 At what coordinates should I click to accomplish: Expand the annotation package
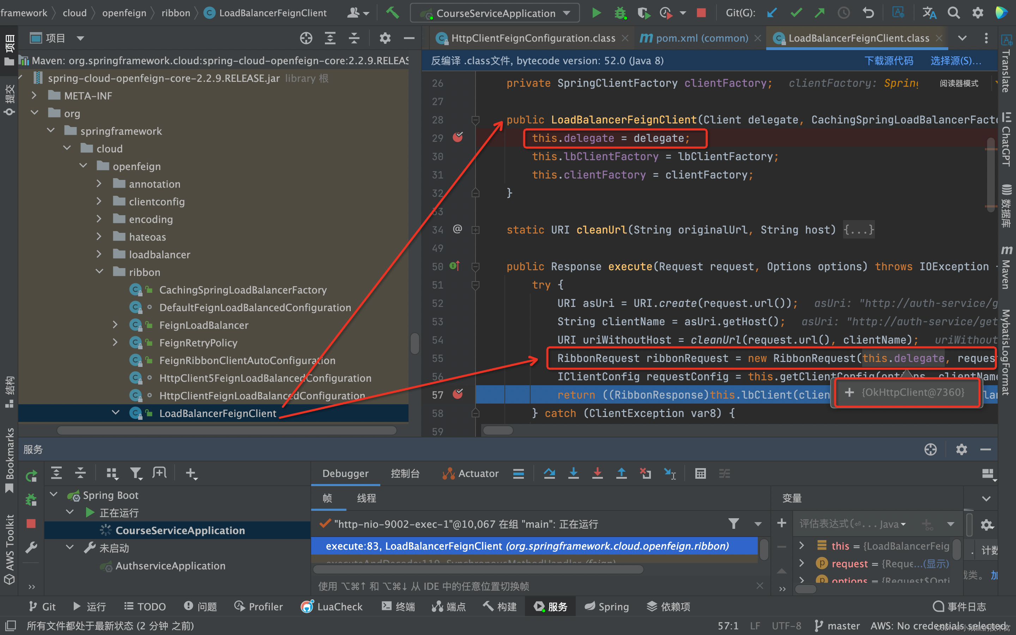click(x=99, y=183)
